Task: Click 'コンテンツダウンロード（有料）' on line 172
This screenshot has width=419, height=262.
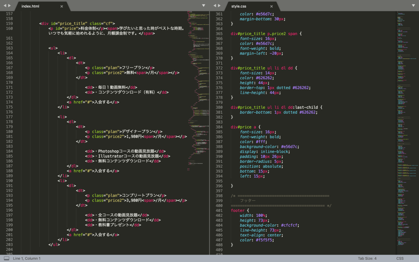Action: (x=127, y=92)
